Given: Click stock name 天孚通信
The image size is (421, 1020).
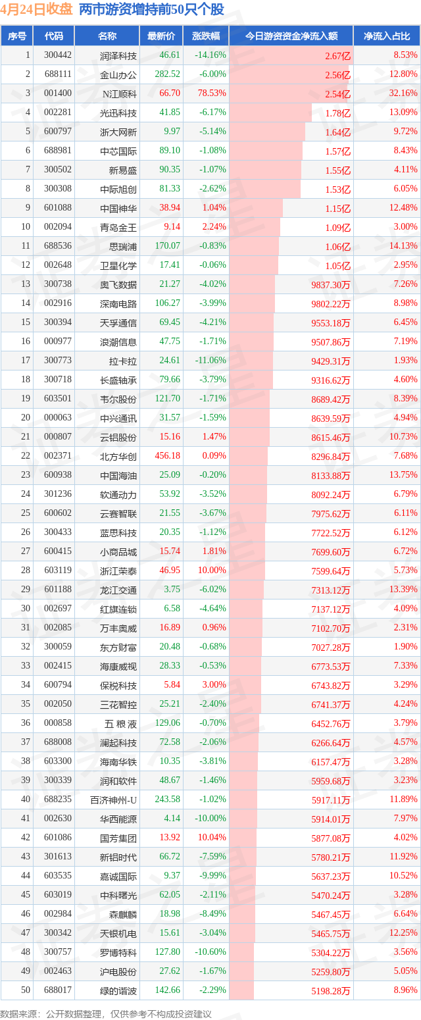Looking at the screenshot, I should 118,322.
